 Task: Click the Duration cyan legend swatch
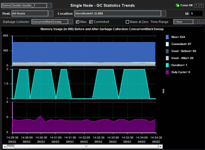(167, 65)
